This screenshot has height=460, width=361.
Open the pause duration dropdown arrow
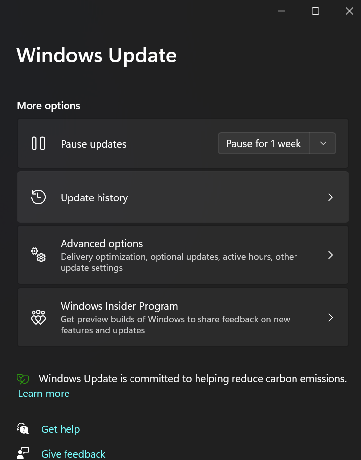323,143
